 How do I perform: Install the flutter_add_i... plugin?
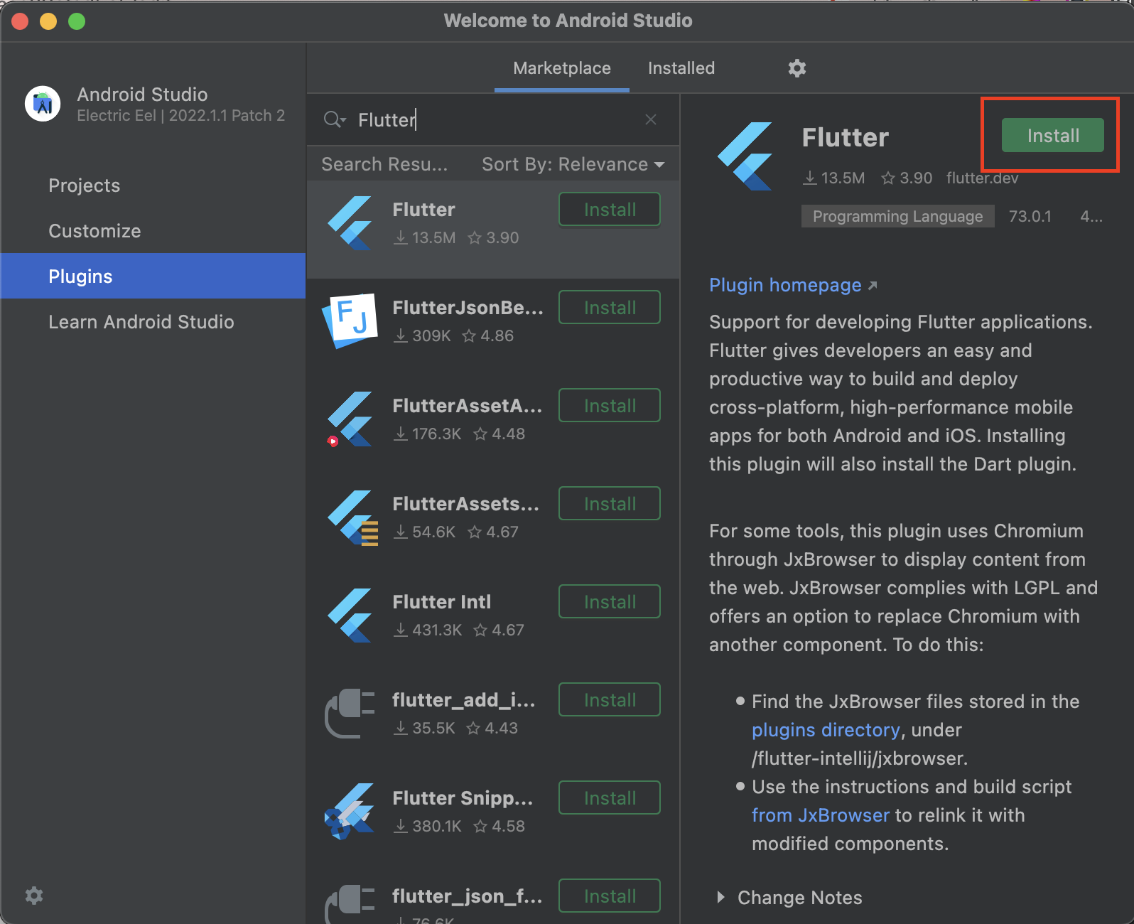pyautogui.click(x=610, y=700)
